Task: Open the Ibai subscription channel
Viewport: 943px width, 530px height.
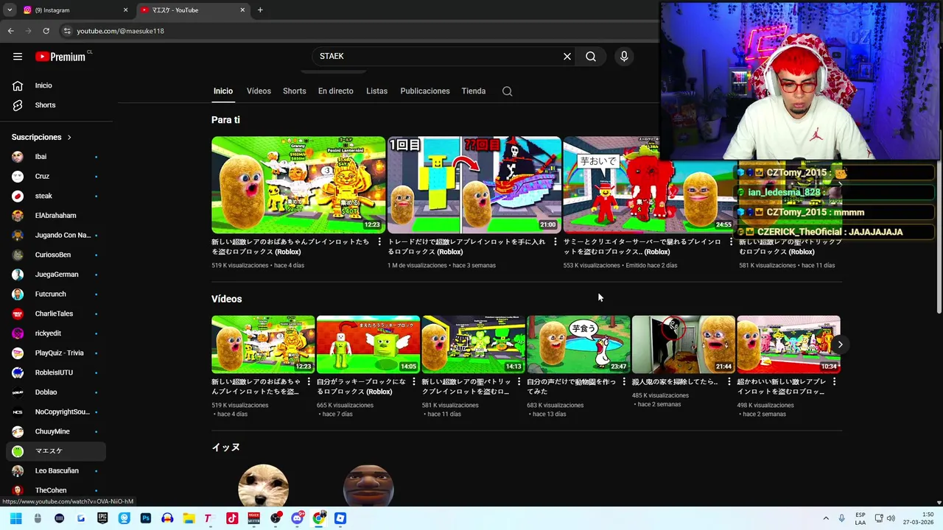Action: [x=56, y=157]
